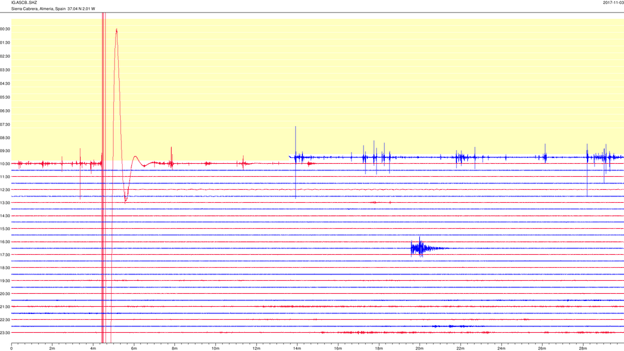The height and width of the screenshot is (351, 624).
Task: Click the 12m axis tick label
Action: [256, 348]
